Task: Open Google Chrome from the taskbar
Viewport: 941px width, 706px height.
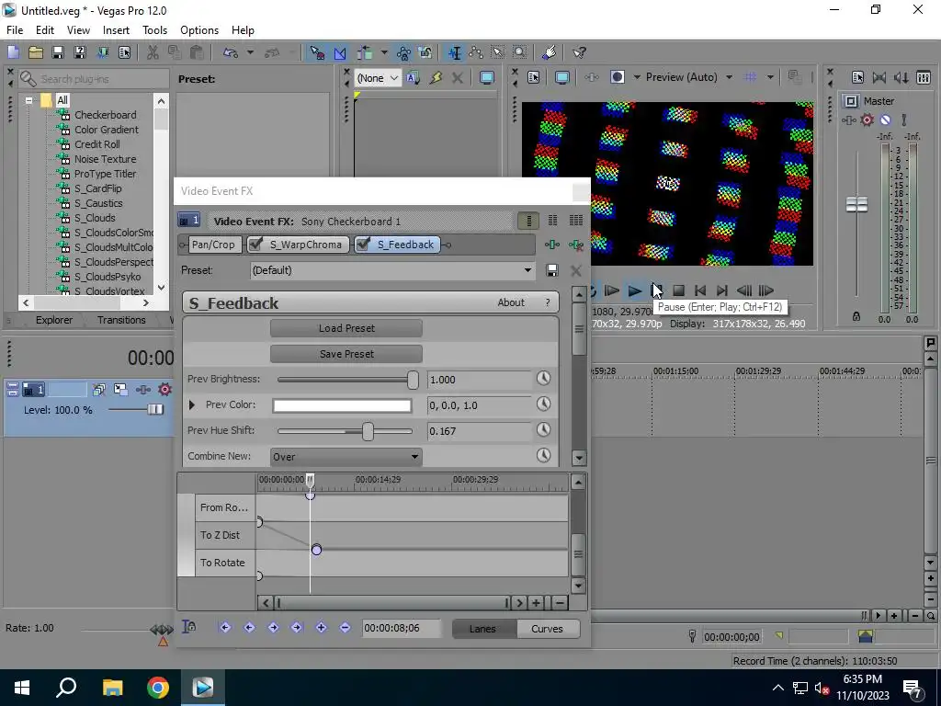Action: (157, 688)
